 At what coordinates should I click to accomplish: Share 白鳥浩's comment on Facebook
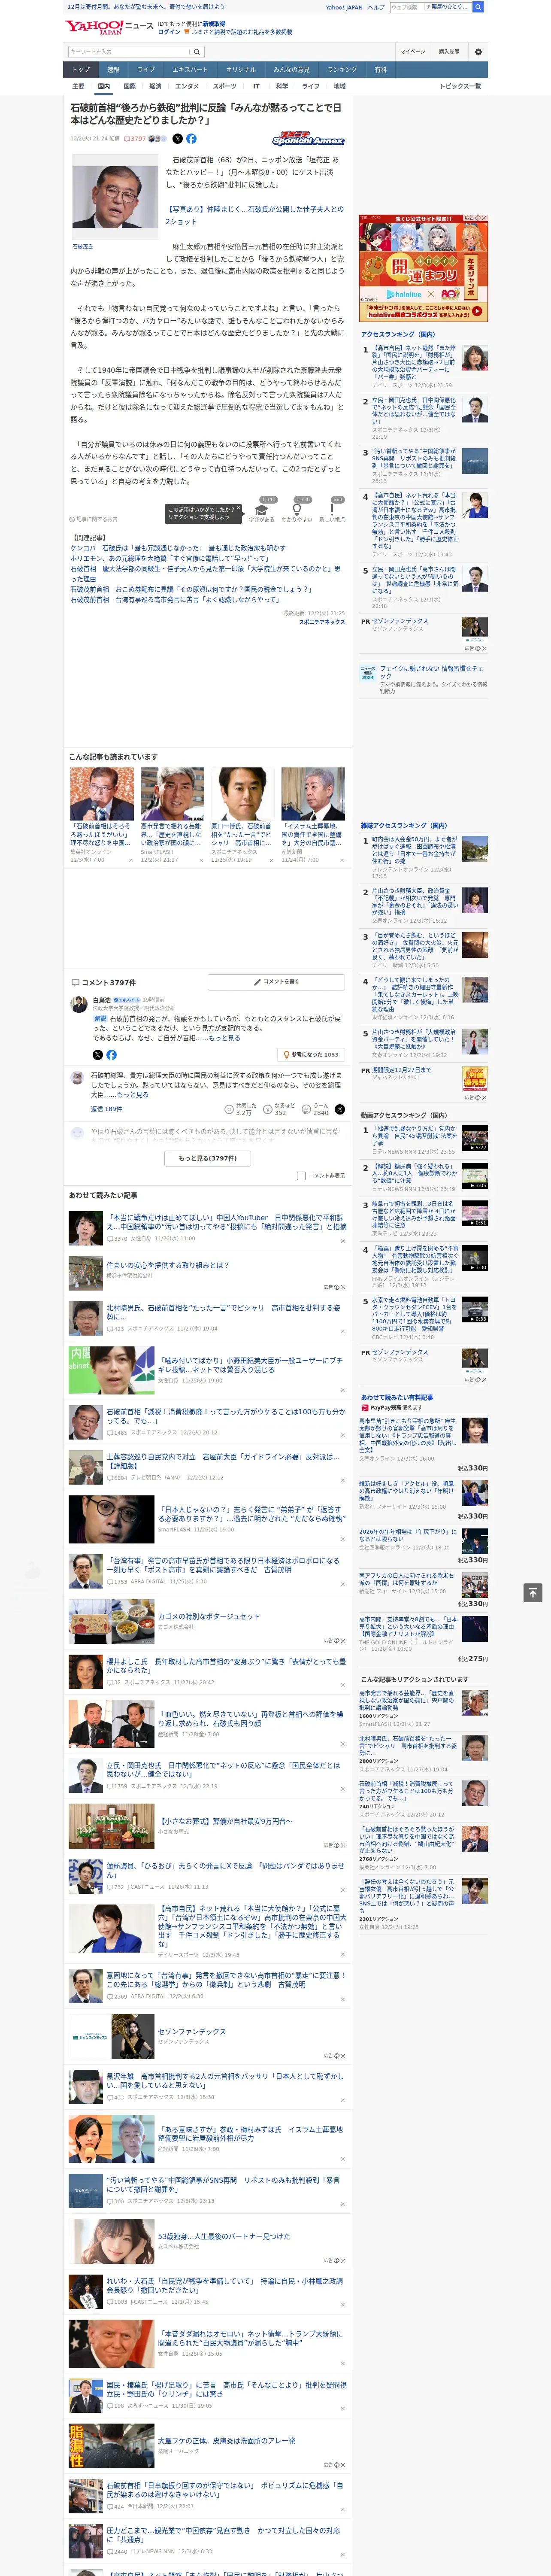(111, 1055)
